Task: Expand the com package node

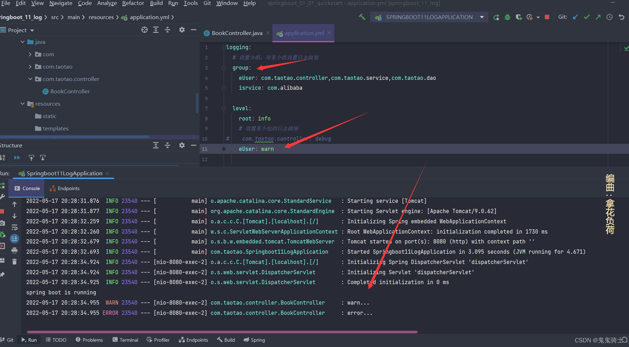Action: (x=30, y=54)
